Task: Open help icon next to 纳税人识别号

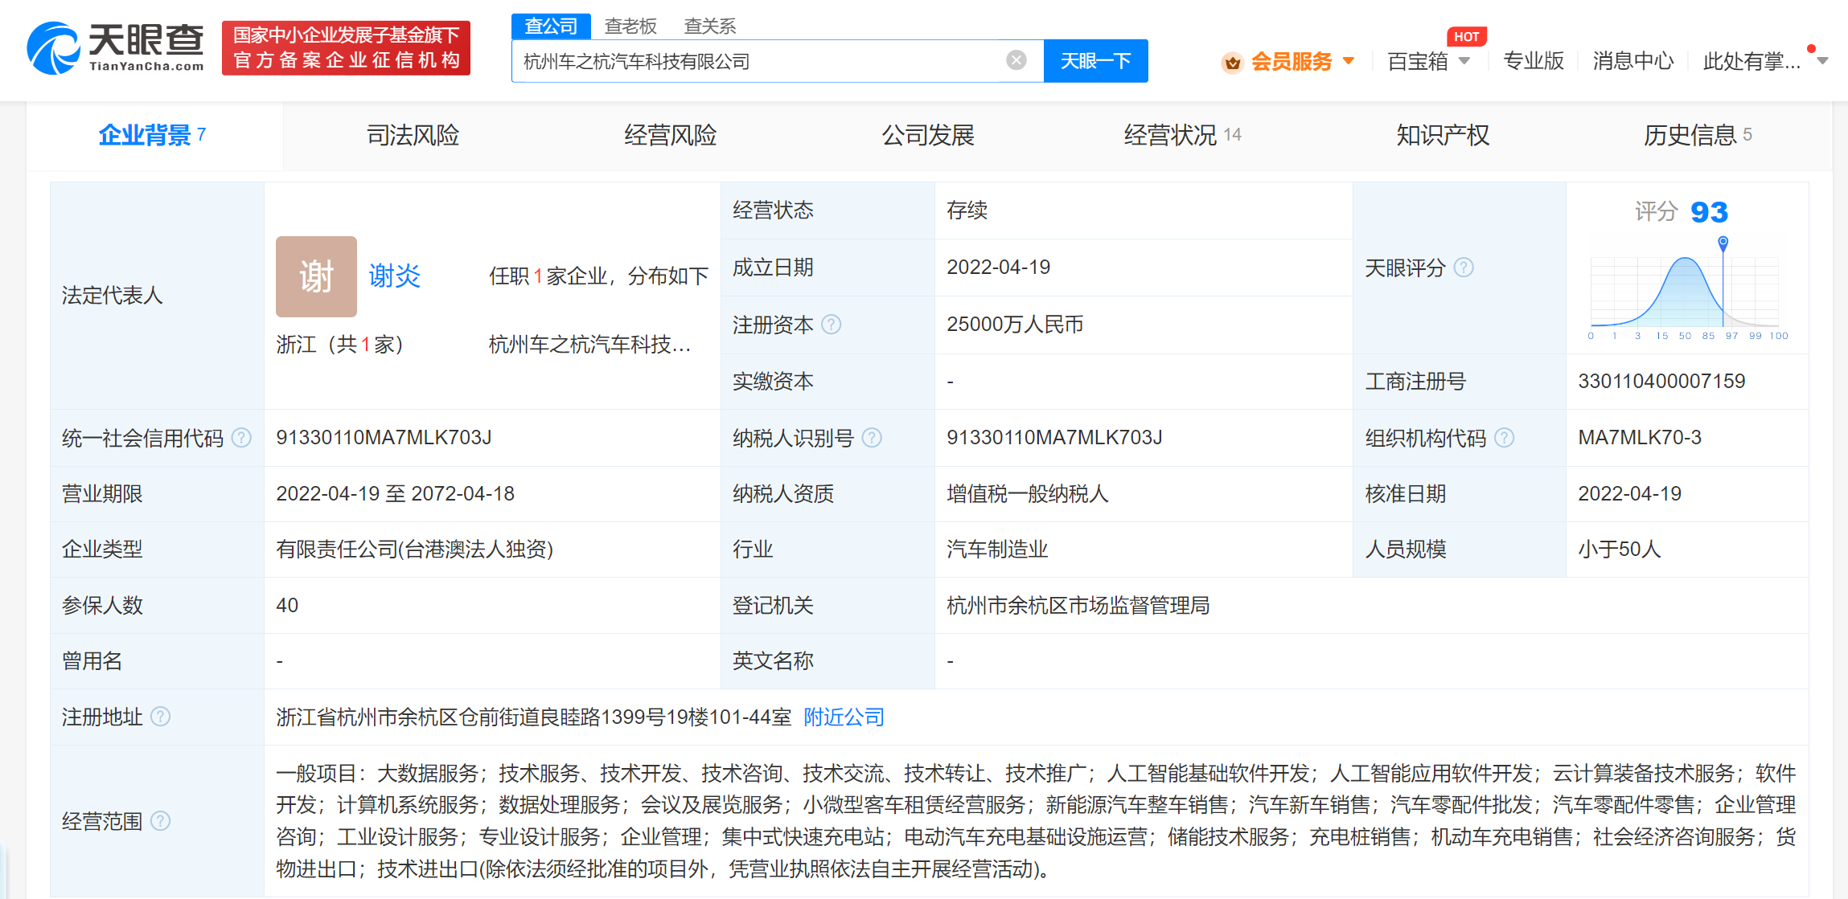Action: tap(872, 438)
